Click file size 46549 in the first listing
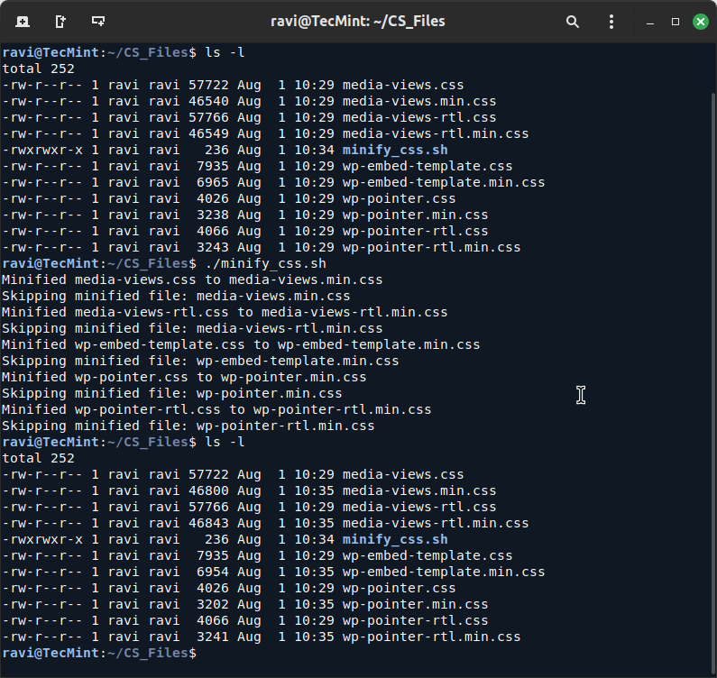Viewport: 717px width, 678px height. pyautogui.click(x=208, y=133)
